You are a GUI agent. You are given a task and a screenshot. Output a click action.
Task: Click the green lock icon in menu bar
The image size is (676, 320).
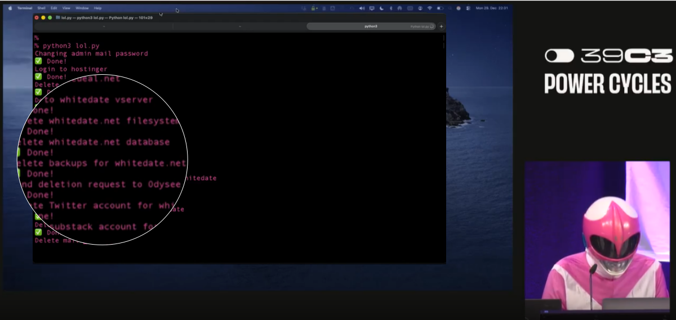coord(313,8)
